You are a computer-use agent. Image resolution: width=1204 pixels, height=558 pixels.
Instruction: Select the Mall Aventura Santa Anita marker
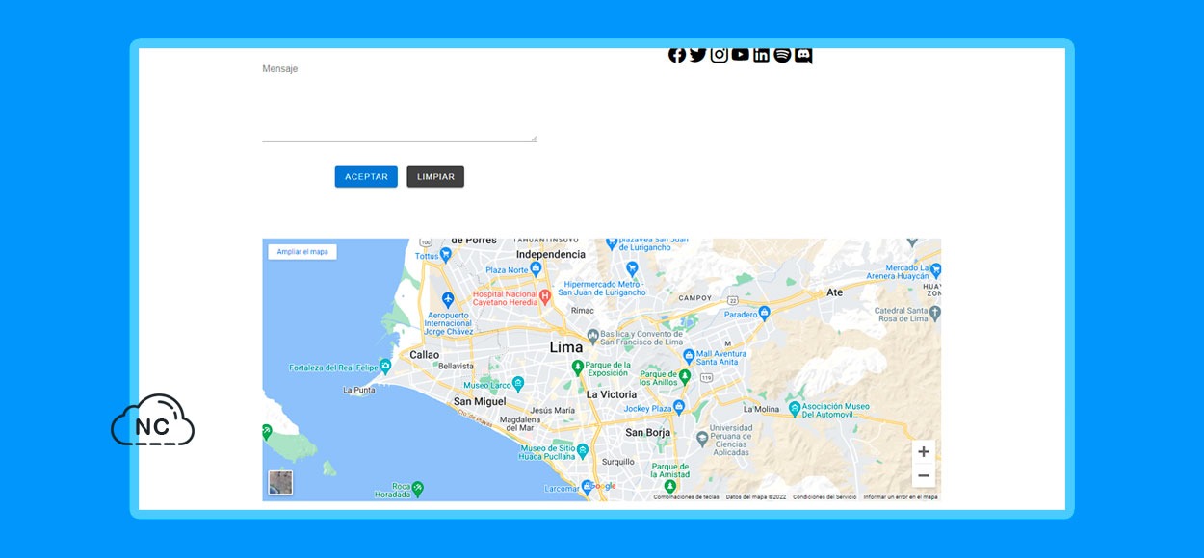[x=688, y=356]
